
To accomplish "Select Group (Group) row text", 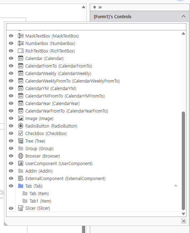I will pos(40,149).
